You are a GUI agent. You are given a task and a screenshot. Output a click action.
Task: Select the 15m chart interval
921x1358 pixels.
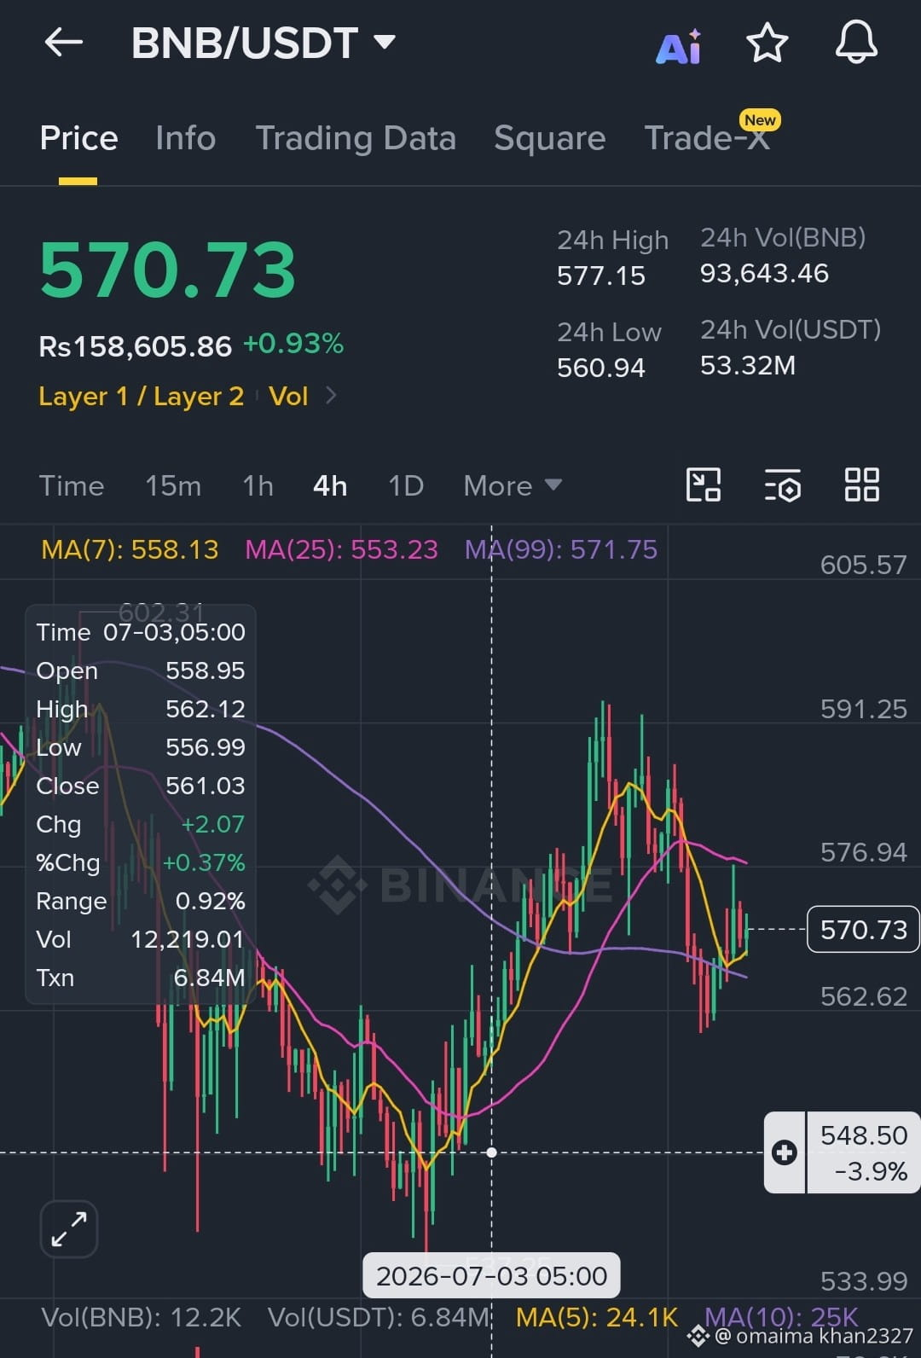173,486
